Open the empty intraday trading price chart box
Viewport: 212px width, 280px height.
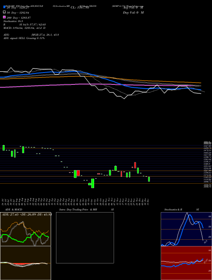85,238
